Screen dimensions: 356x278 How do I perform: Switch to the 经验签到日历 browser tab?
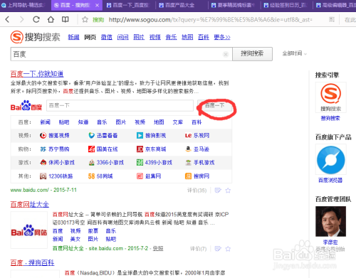(x=286, y=5)
